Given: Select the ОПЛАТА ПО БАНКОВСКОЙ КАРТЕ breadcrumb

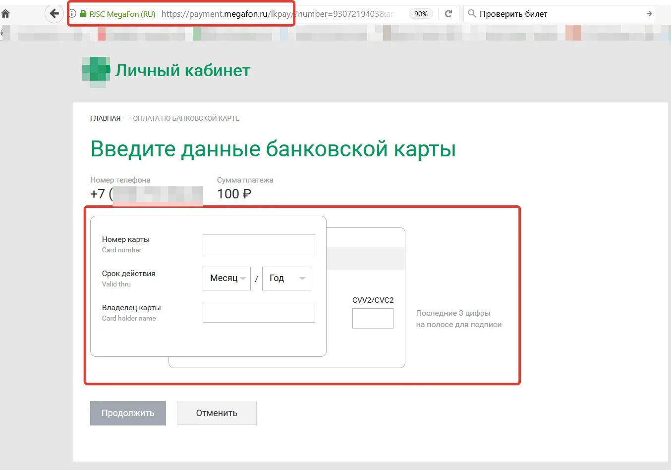Looking at the screenshot, I should [185, 118].
